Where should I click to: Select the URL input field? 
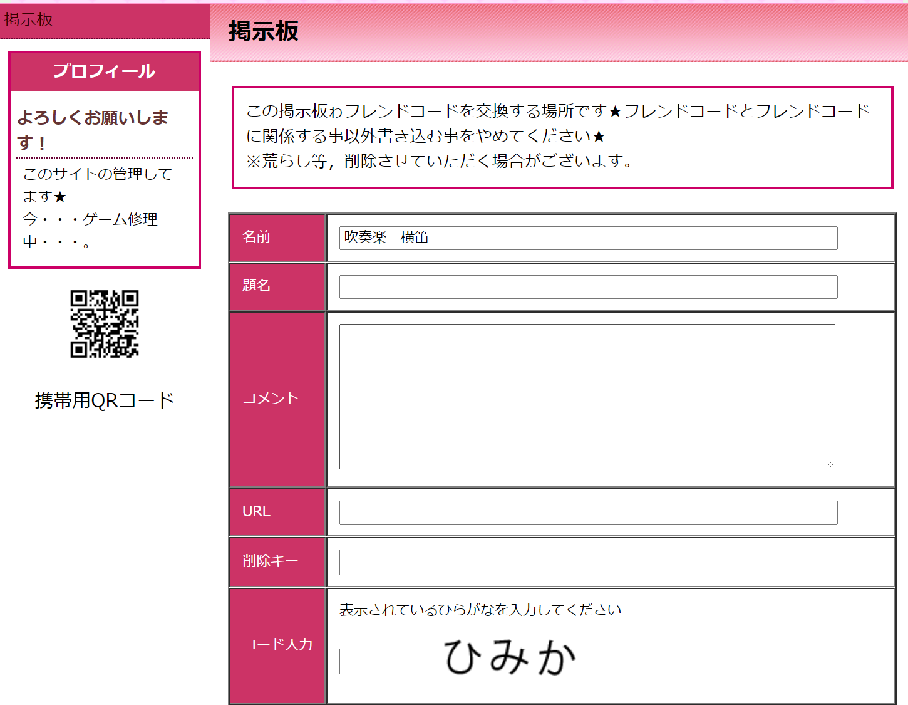[x=587, y=513]
